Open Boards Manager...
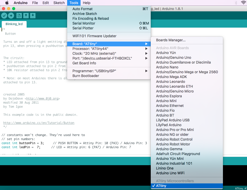 187,40
